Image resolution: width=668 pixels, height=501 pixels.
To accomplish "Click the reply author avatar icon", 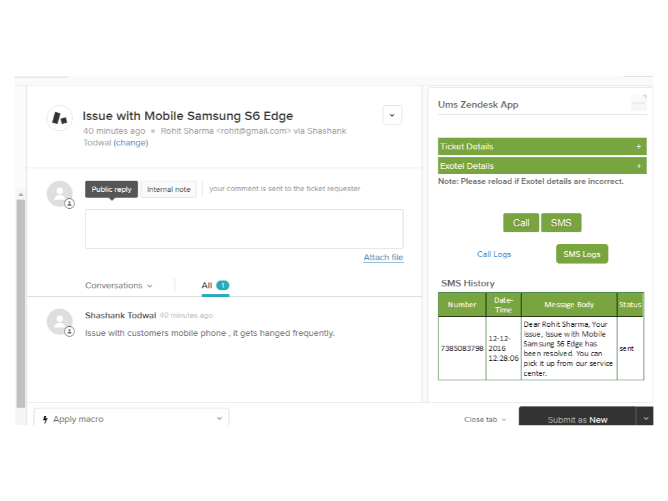I will tap(59, 194).
